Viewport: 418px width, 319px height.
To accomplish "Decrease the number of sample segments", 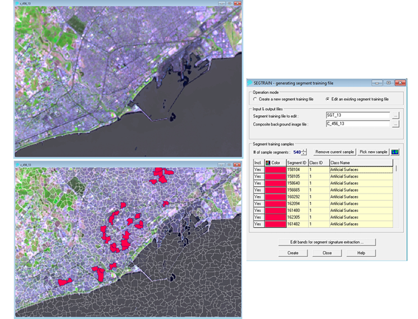I will 305,154.
